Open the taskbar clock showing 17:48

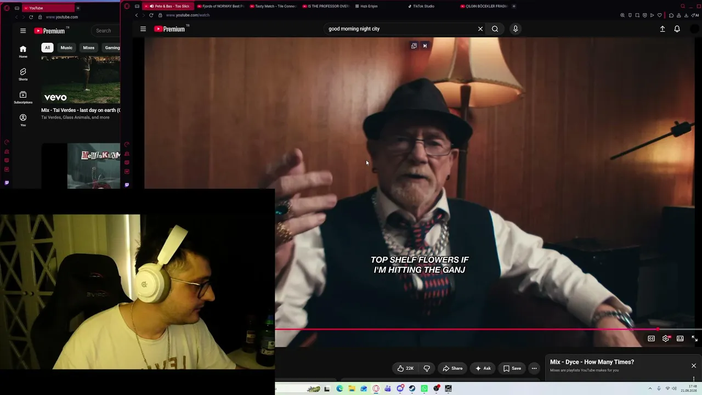pyautogui.click(x=688, y=388)
